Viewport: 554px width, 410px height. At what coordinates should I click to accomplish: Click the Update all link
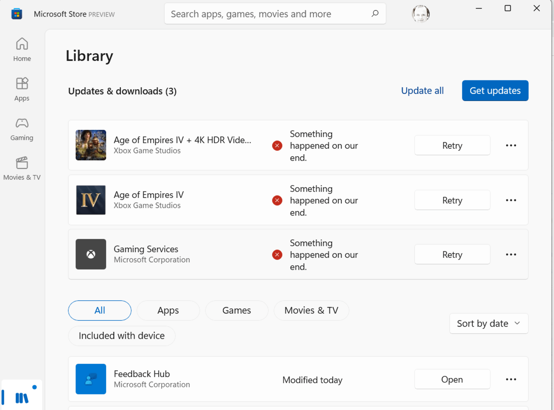click(x=422, y=91)
